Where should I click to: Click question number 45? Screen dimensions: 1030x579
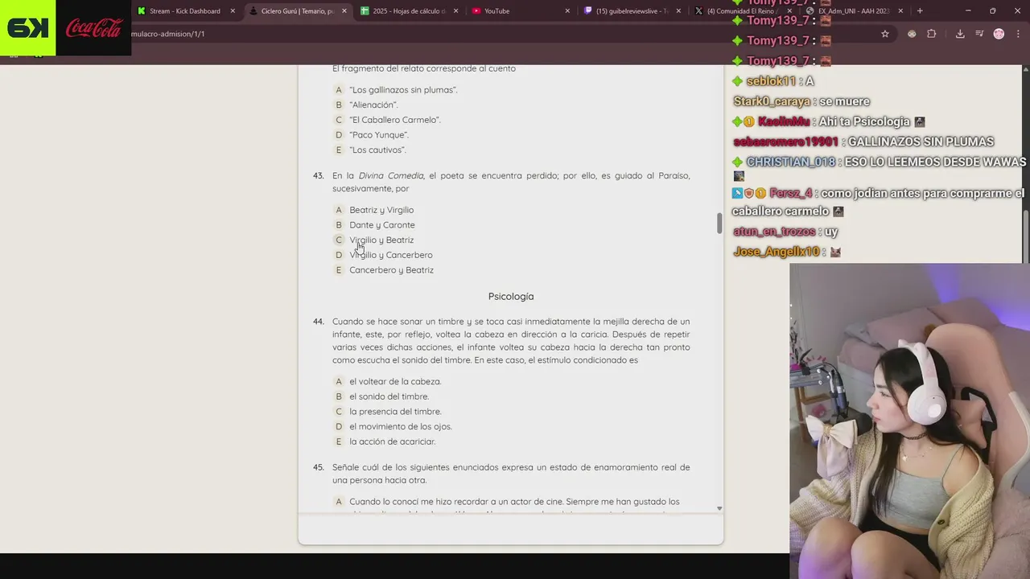318,467
